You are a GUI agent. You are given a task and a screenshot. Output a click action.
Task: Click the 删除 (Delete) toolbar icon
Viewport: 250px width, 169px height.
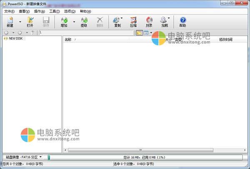[x=100, y=22]
